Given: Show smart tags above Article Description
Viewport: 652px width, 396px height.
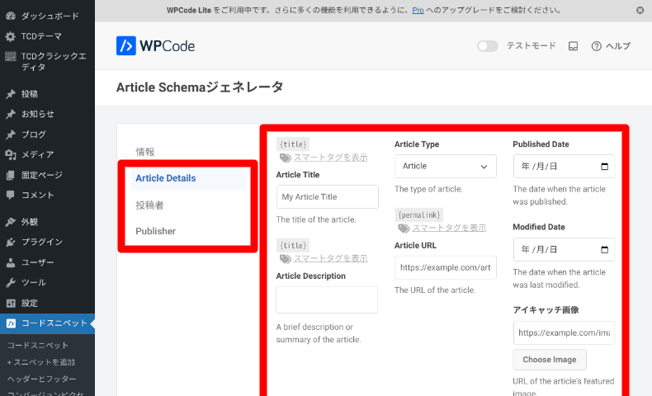Looking at the screenshot, I should pyautogui.click(x=331, y=258).
